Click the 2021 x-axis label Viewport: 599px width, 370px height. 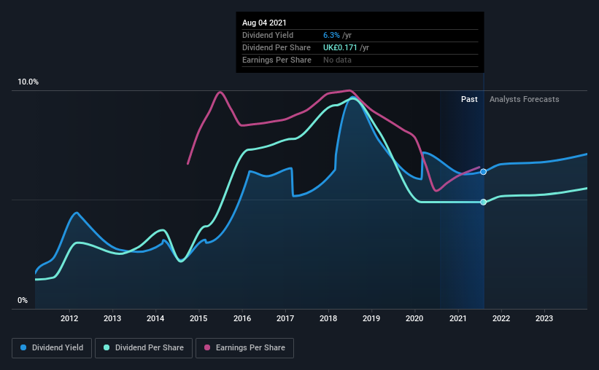458,318
